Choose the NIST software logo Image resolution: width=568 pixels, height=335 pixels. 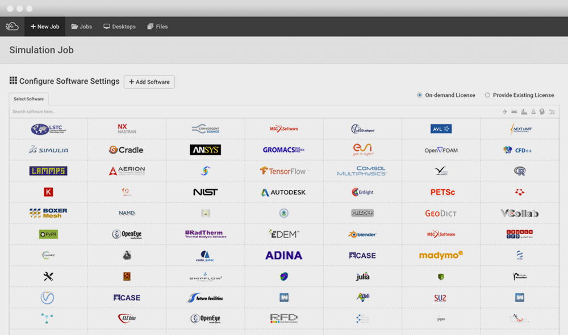tap(206, 192)
